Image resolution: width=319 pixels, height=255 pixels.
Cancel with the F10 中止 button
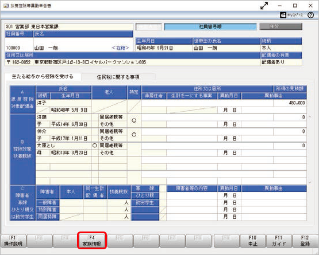point(253,241)
